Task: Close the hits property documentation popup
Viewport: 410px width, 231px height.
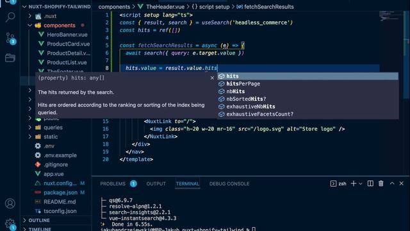Action: (212, 78)
